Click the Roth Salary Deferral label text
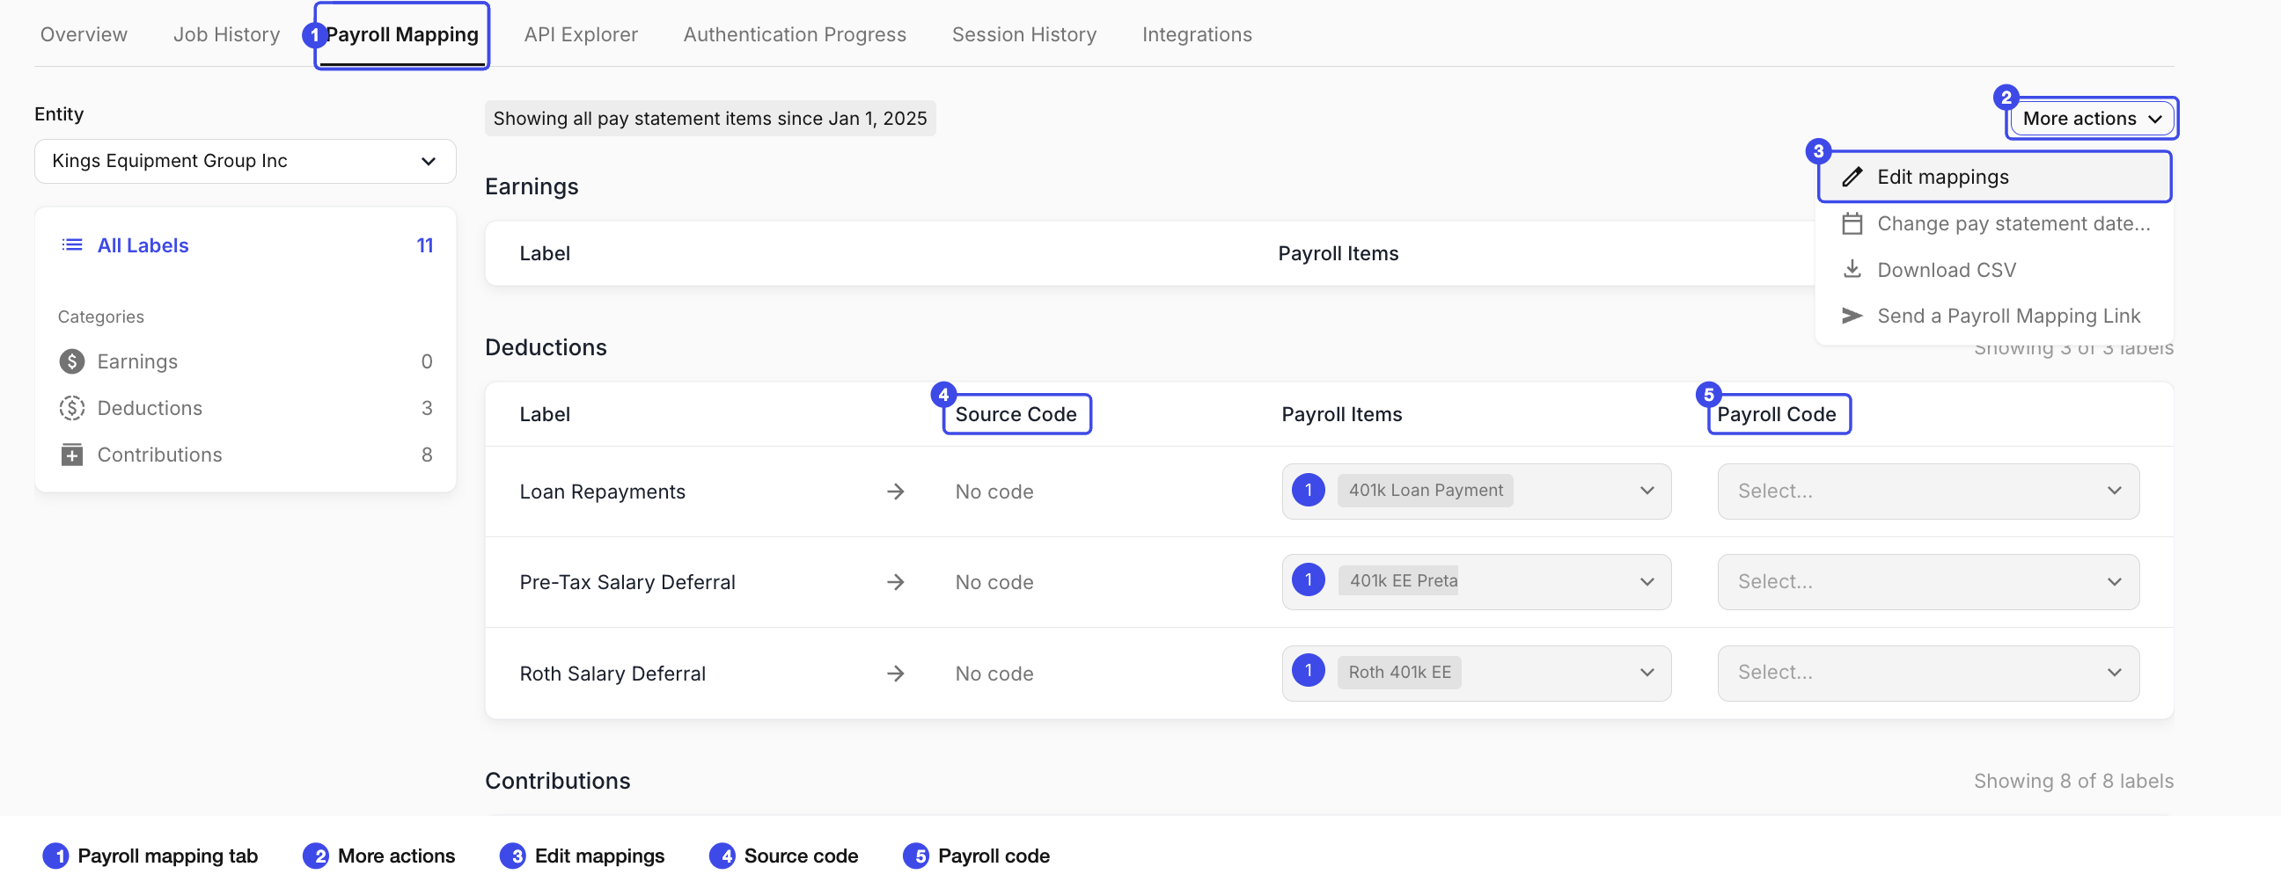The height and width of the screenshot is (896, 2281). 612,674
